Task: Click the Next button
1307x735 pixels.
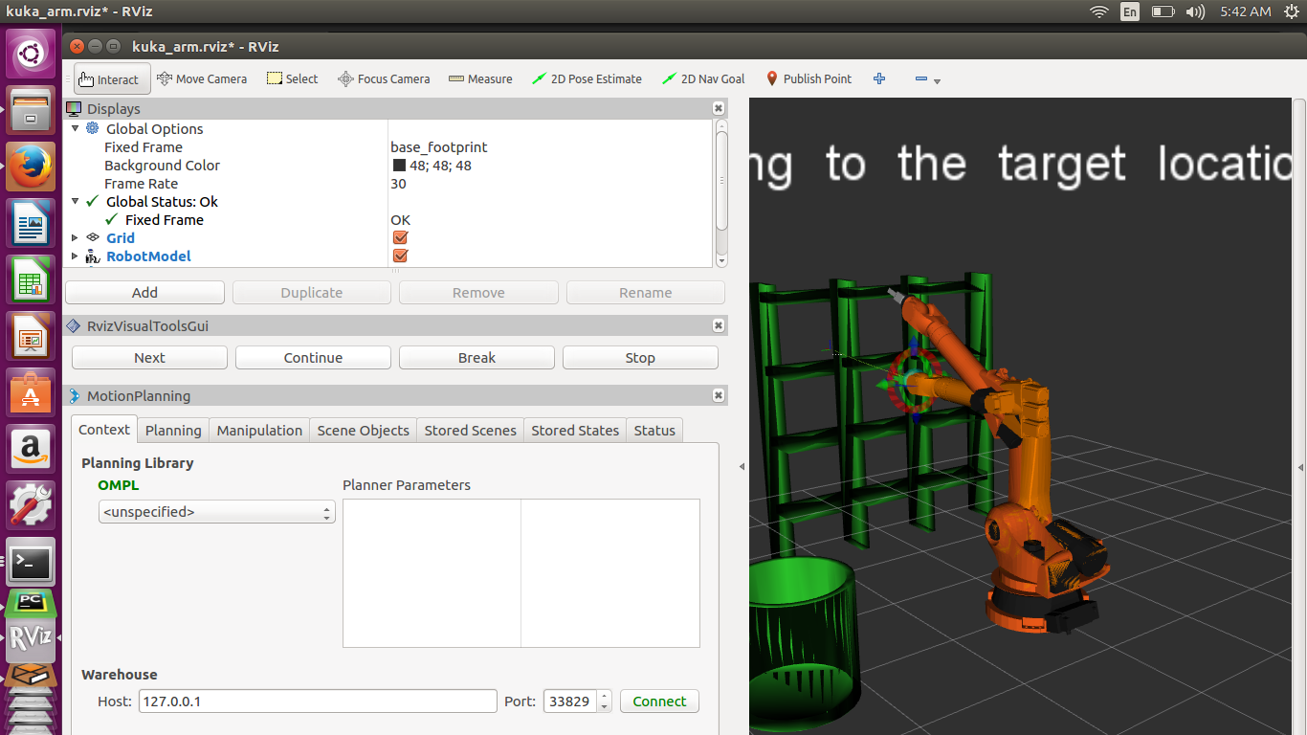Action: tap(149, 358)
